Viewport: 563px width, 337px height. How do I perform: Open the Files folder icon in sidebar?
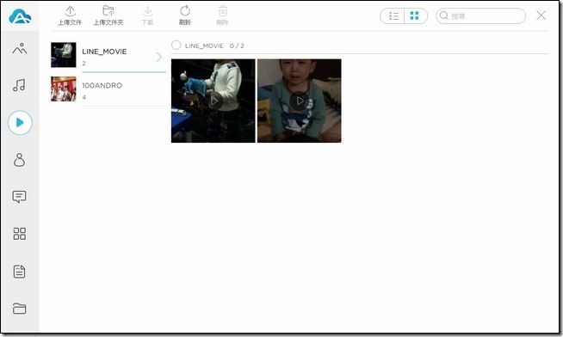[x=20, y=309]
